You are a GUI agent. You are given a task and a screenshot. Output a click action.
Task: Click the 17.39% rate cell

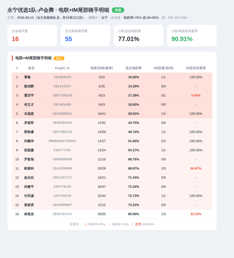coord(134,95)
